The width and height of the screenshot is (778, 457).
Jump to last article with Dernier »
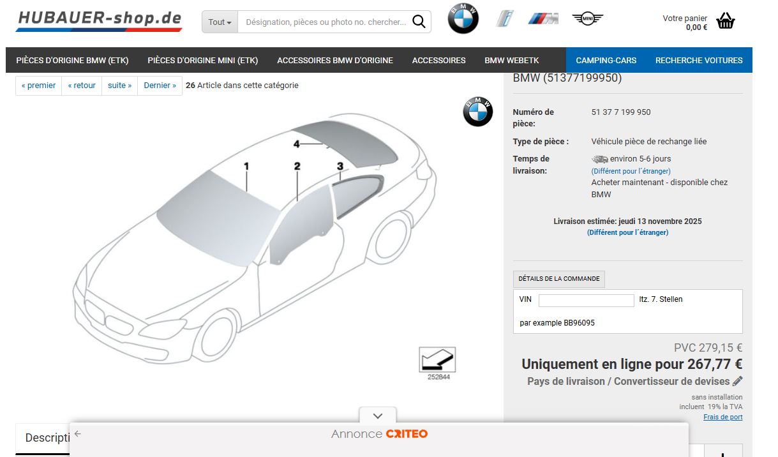(x=160, y=86)
